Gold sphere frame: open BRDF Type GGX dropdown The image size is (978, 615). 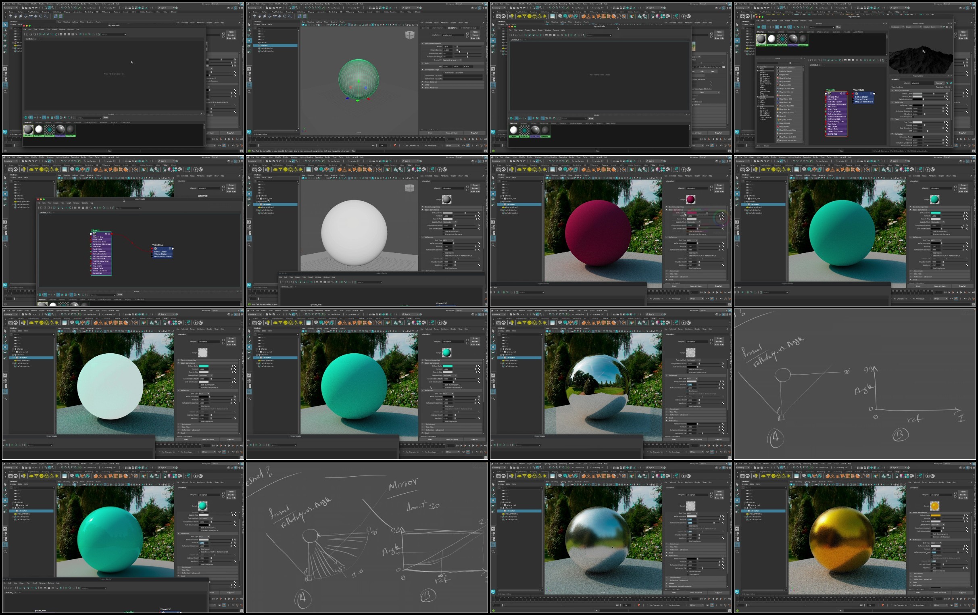pos(936,543)
